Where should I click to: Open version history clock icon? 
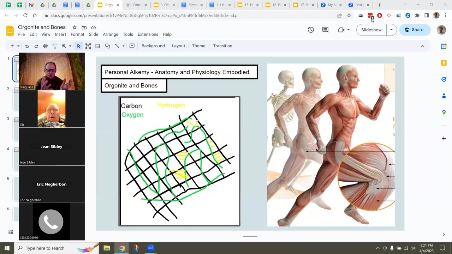[311, 30]
